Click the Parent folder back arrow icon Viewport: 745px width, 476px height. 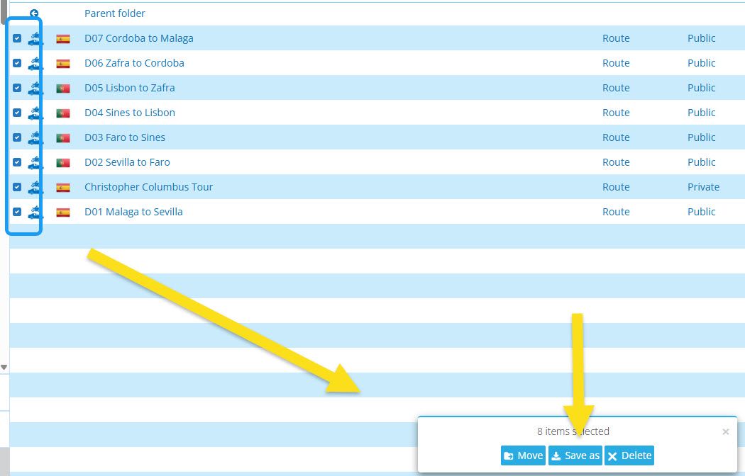click(x=34, y=13)
